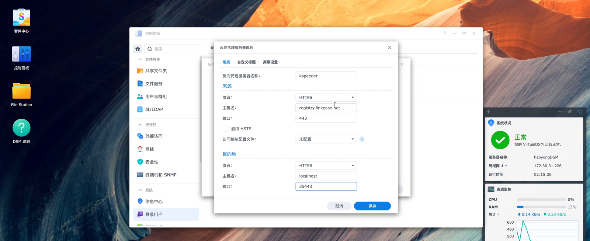590x241 pixels.
Task: Enable the 启用 HSTS checkbox
Action: click(x=225, y=129)
